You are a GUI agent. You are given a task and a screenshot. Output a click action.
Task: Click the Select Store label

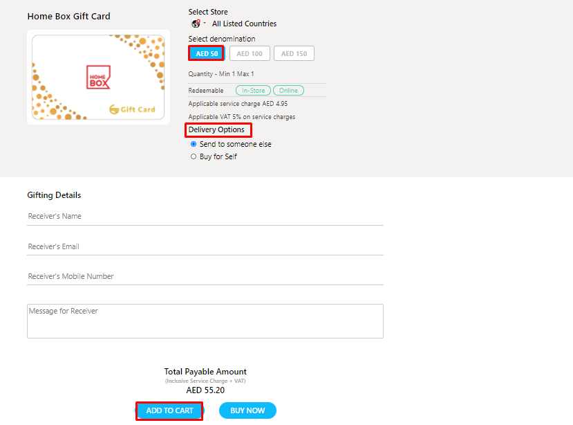[x=208, y=12]
